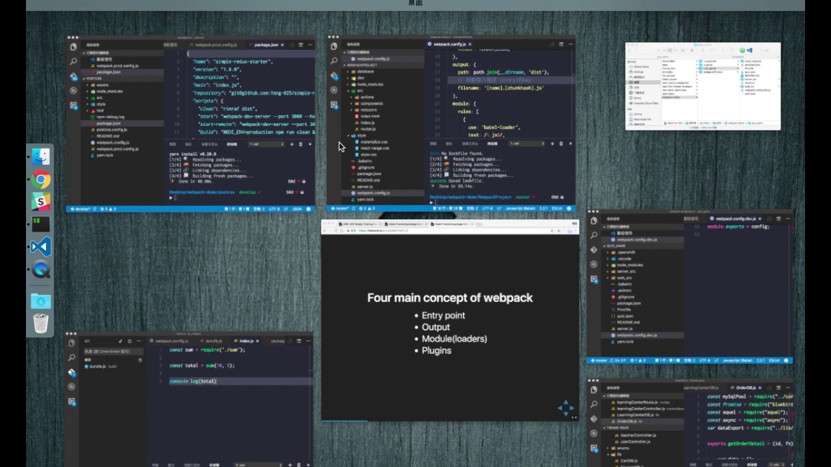The image size is (831, 467).
Task: Select the bundle.js tab in the bottom-left editor window
Action: (214, 341)
